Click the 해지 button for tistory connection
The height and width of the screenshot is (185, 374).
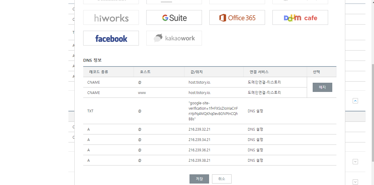[x=322, y=87]
